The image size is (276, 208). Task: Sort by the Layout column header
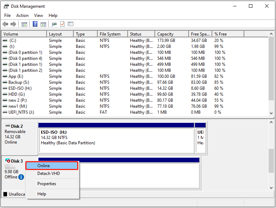click(x=60, y=34)
